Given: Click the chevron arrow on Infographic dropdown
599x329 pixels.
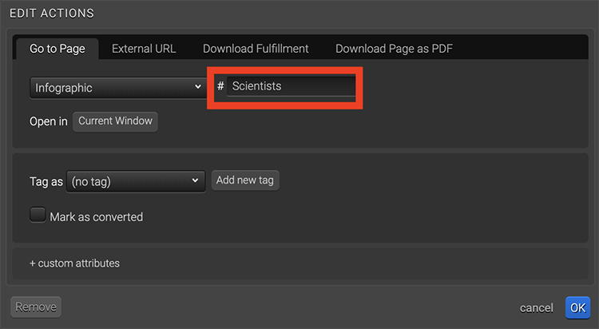Looking at the screenshot, I should click(x=197, y=87).
